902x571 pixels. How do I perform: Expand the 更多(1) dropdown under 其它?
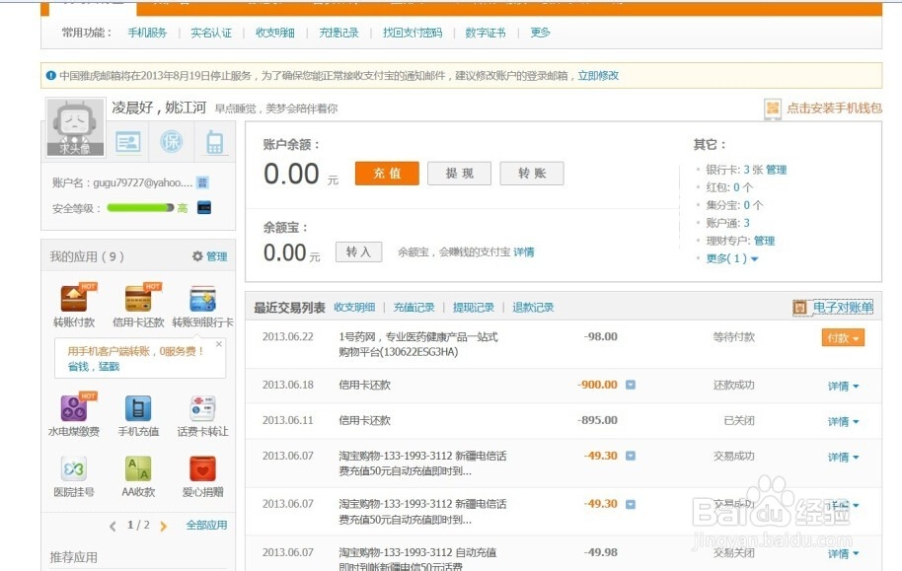click(x=731, y=258)
